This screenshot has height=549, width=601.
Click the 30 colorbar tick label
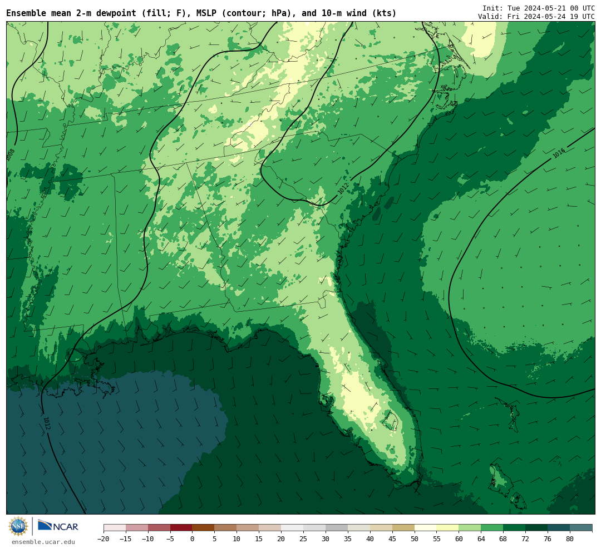point(326,539)
